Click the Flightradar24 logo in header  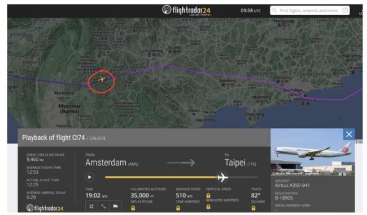pyautogui.click(x=186, y=10)
